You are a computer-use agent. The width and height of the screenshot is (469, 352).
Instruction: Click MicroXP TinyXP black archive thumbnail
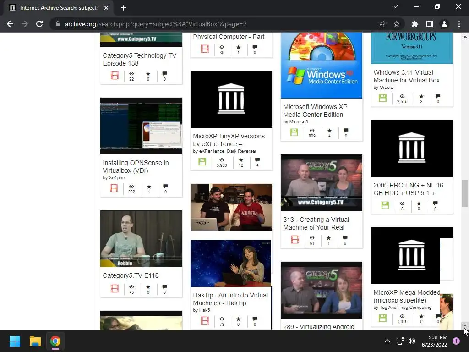coord(231,99)
